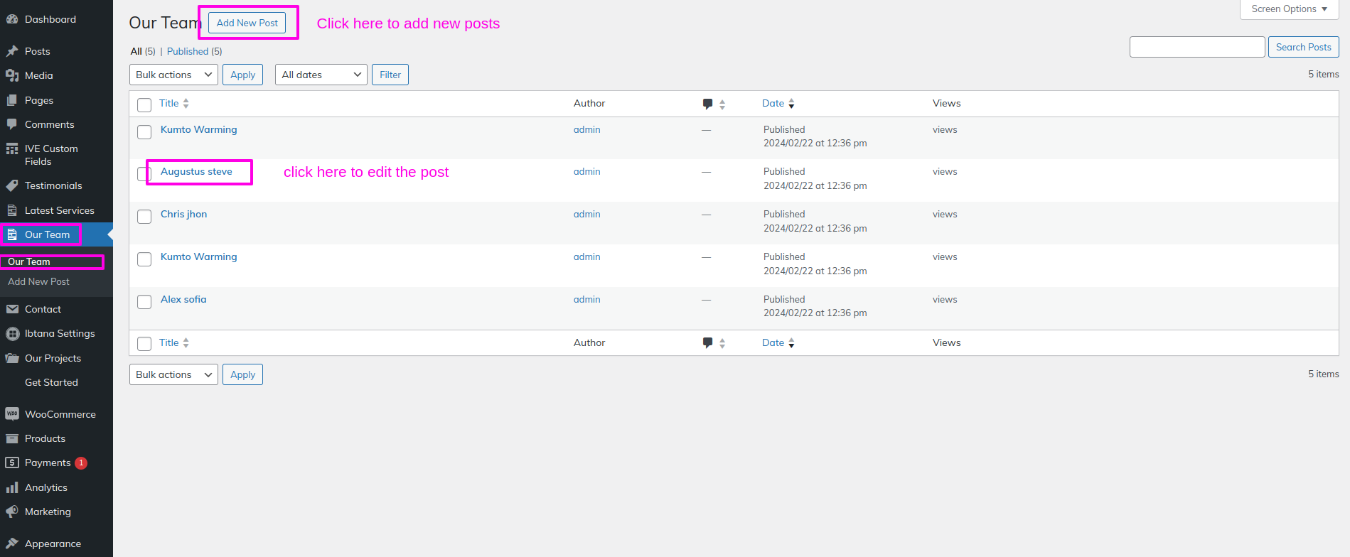Click the Dashboard gauge icon in sidebar
Image resolution: width=1350 pixels, height=557 pixels.
[x=12, y=19]
